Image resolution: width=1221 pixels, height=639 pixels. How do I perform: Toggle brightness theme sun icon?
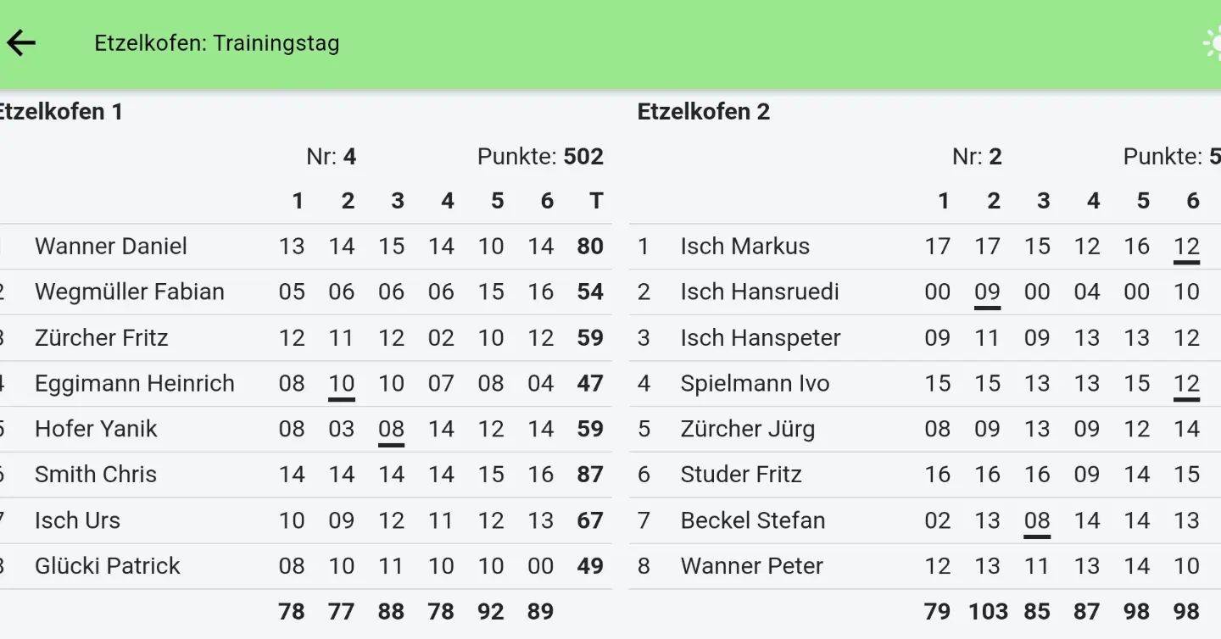[x=1213, y=43]
